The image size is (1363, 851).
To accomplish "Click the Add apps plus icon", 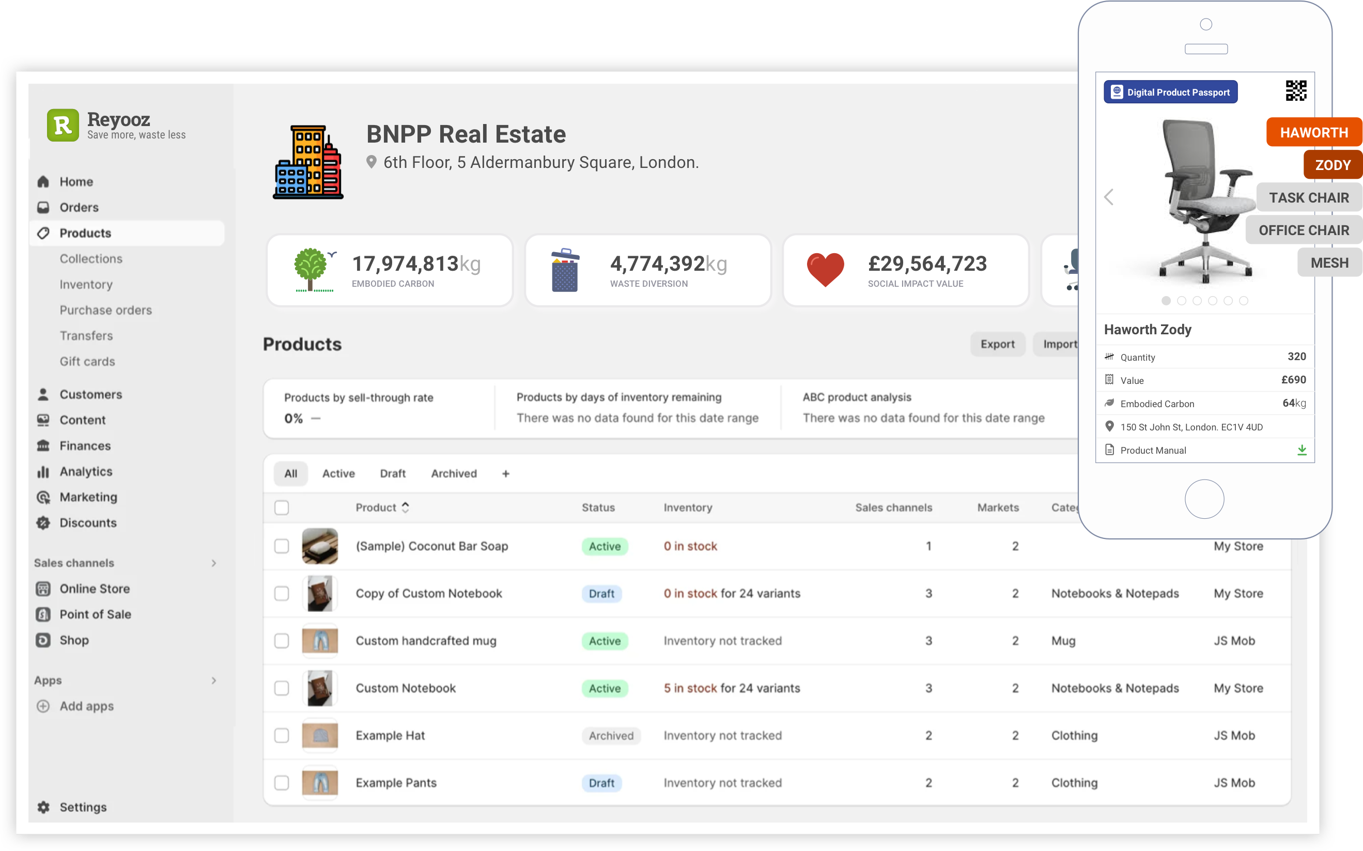I will tap(43, 706).
